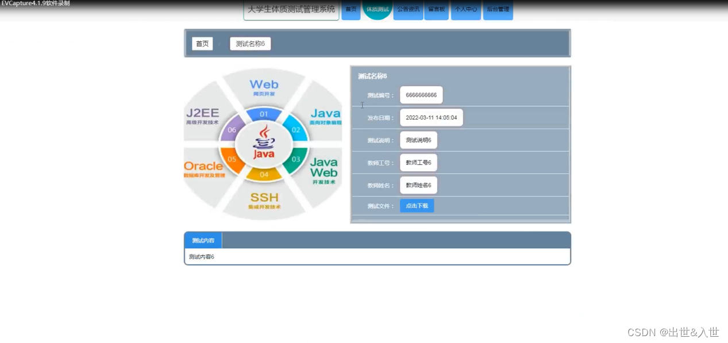This screenshot has height=343, width=728.
Task: Open the 个人中心 menu item
Action: click(x=466, y=10)
